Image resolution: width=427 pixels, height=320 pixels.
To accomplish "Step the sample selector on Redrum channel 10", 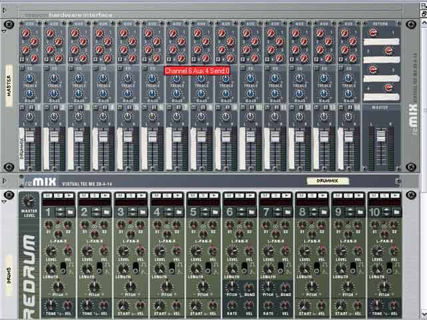I will click(386, 212).
